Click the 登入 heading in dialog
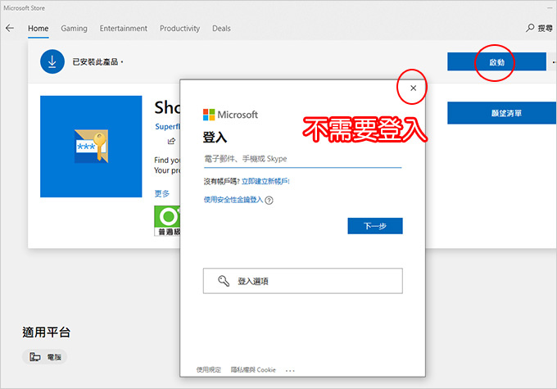Viewport: 557px width, 389px height. coord(215,137)
